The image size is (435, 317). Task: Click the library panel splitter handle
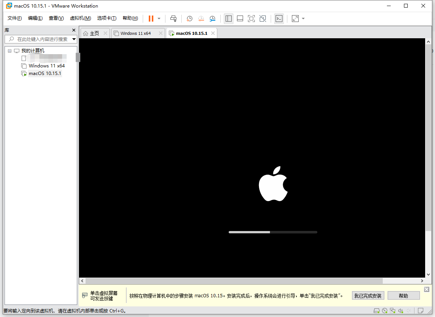[x=78, y=58]
